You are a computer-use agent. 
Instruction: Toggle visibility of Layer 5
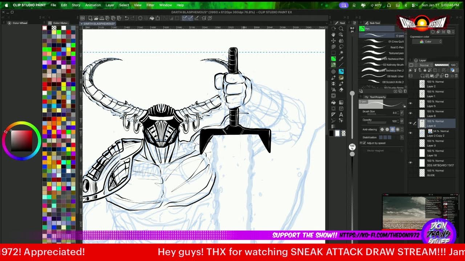click(411, 104)
